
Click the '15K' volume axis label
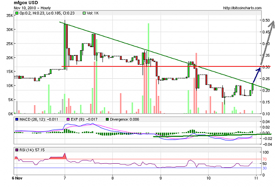tap(10, 72)
